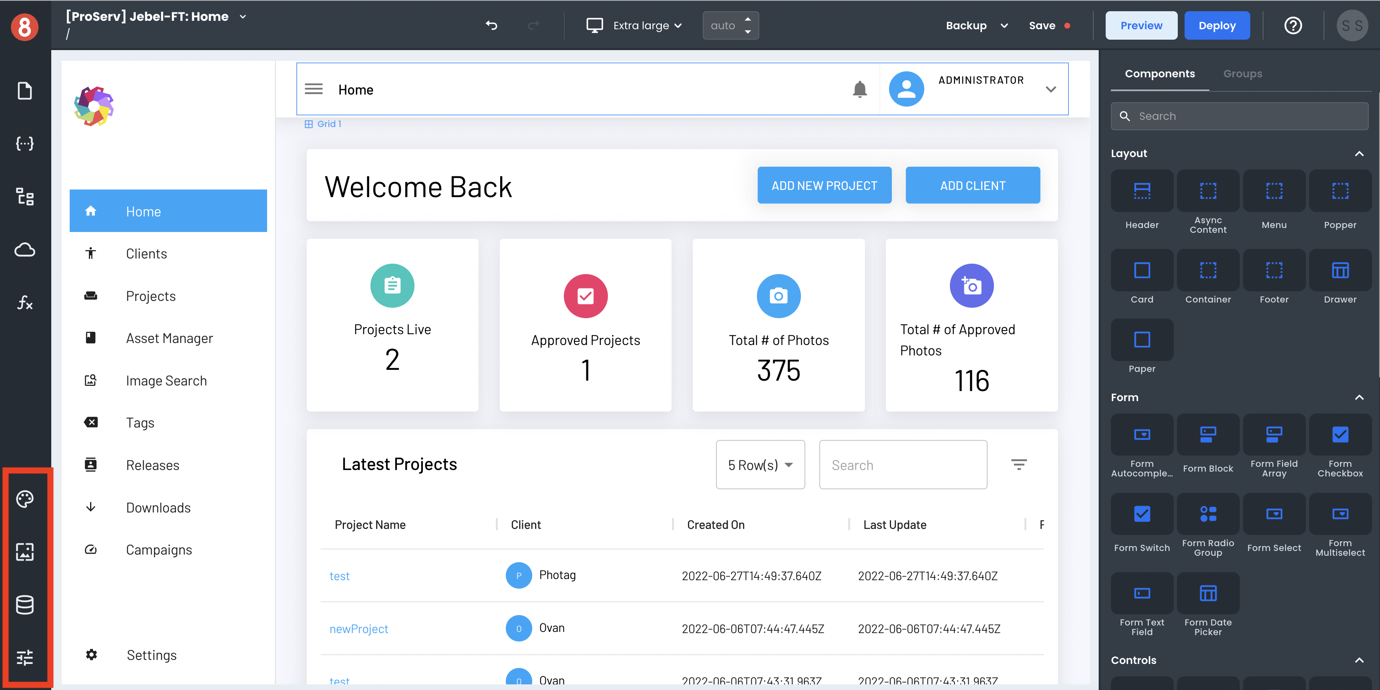This screenshot has height=690, width=1380.
Task: Open the Image Search nav icon
Action: 92,380
